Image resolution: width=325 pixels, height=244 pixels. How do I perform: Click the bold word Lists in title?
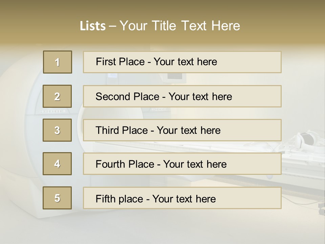tap(93, 26)
